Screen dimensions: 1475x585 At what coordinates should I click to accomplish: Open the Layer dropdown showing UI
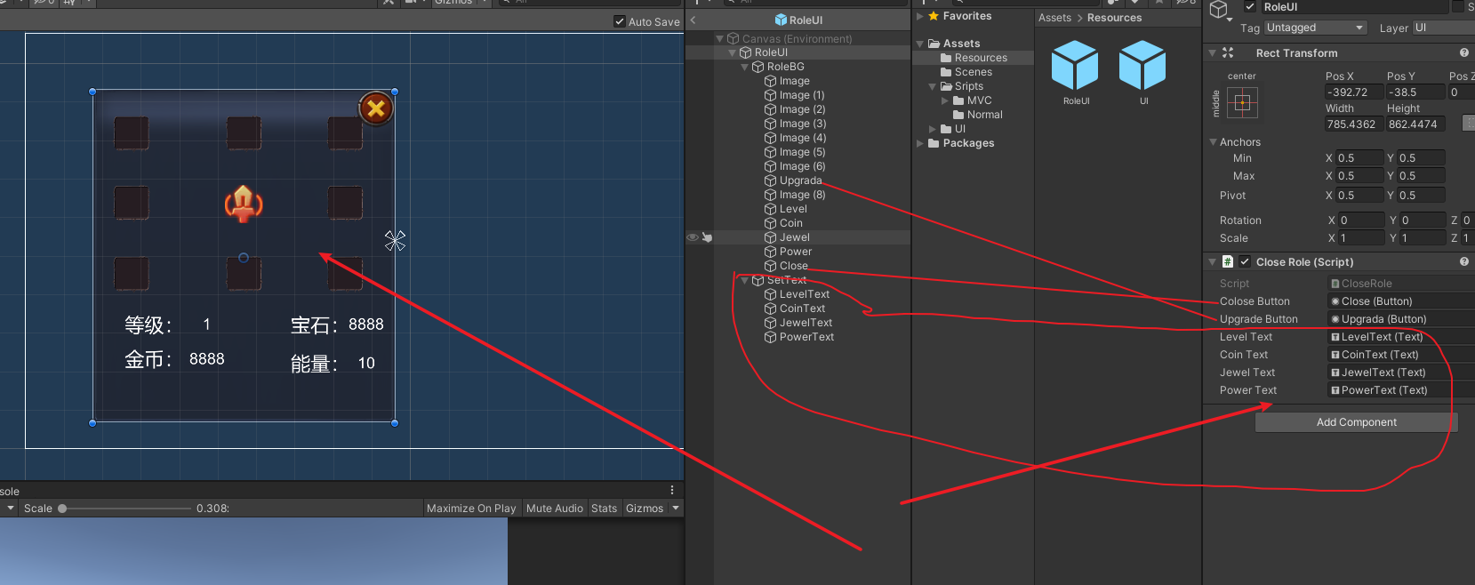[1443, 28]
